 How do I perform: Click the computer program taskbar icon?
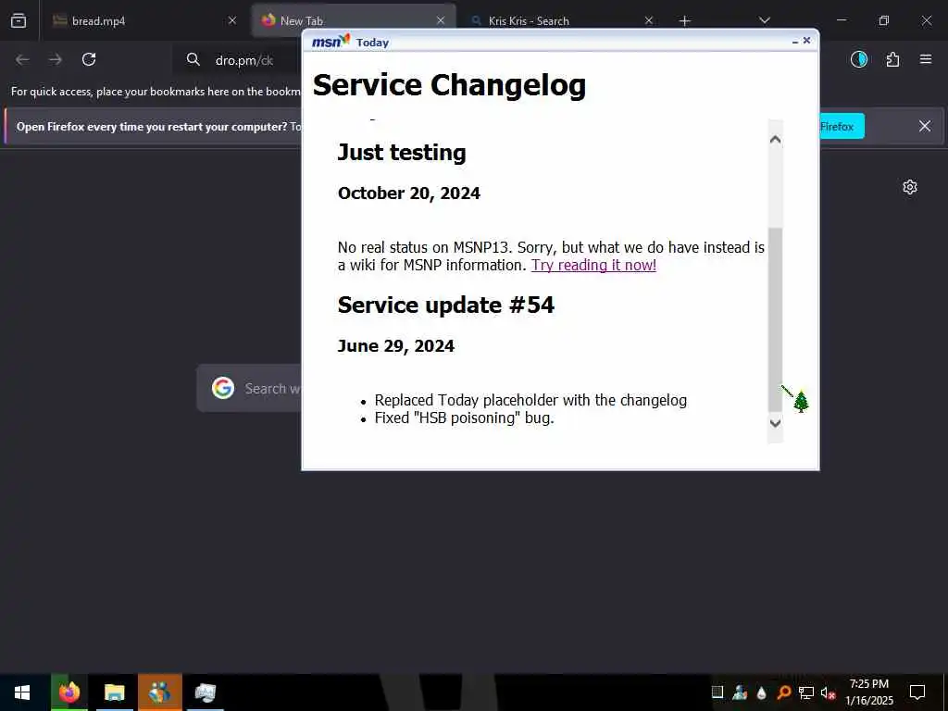click(206, 692)
